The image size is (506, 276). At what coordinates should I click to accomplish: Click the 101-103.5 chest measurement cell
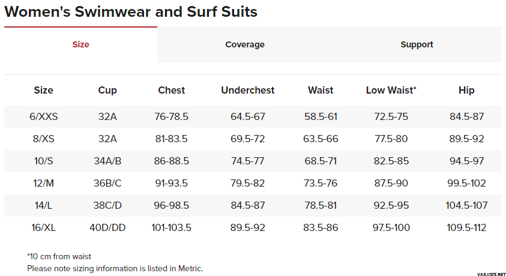pyautogui.click(x=171, y=227)
